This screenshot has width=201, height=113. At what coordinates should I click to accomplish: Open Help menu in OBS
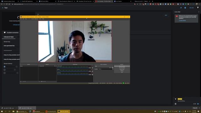point(43,19)
